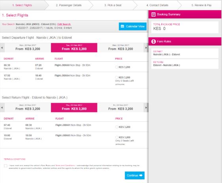Select departure flight JX8664 at 17:50
The width and height of the screenshot is (222, 183).
pos(117,77)
